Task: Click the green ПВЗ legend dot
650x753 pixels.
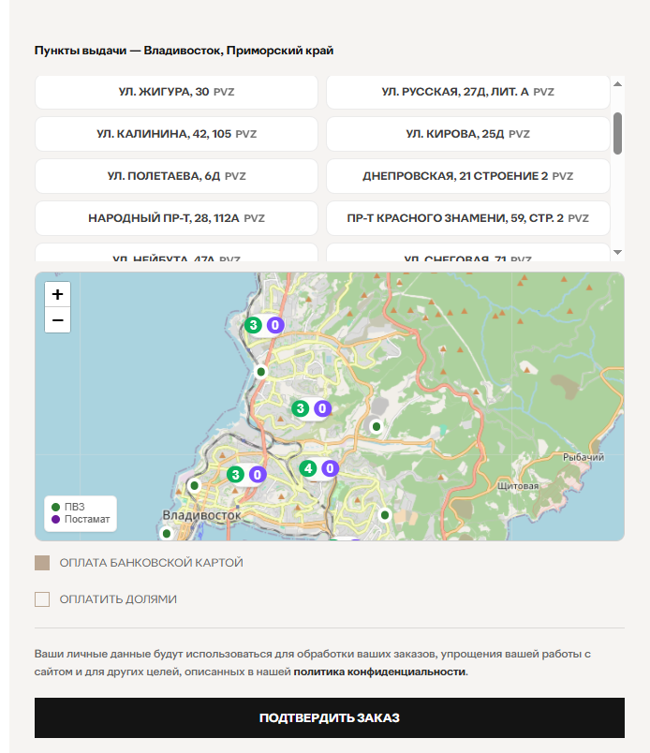Action: click(55, 507)
